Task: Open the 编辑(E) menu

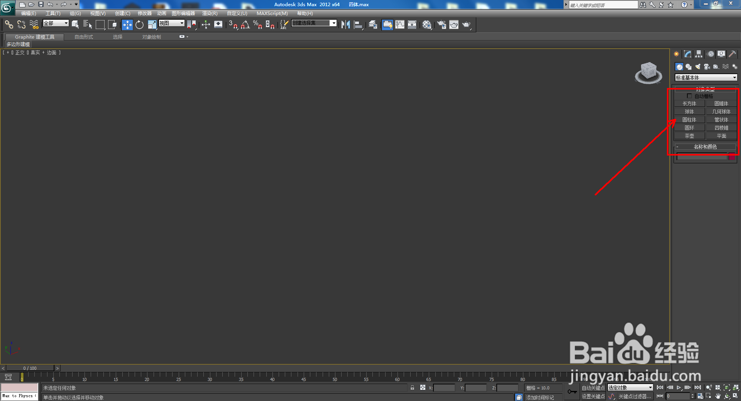Action: click(x=29, y=13)
